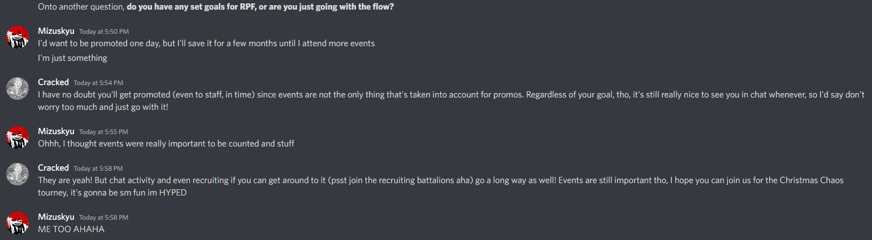
Task: Click the 'I'd want to be promoted one day' message
Action: click(206, 43)
